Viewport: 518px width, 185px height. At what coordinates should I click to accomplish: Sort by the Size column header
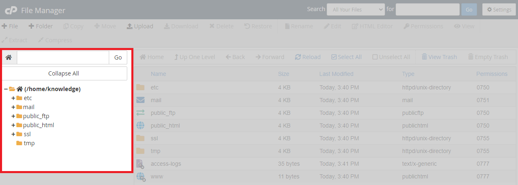(284, 74)
